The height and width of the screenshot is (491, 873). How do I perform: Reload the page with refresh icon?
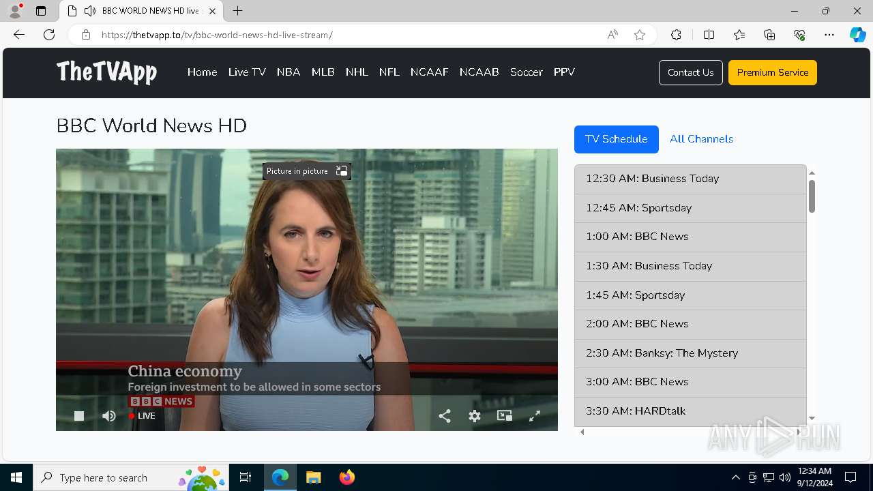coord(49,35)
